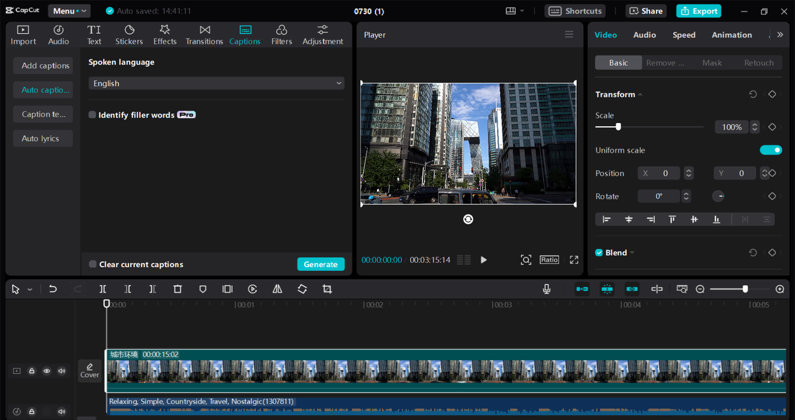Screen dimensions: 795x420
Task: Open the Stickers tab
Action: tap(129, 35)
